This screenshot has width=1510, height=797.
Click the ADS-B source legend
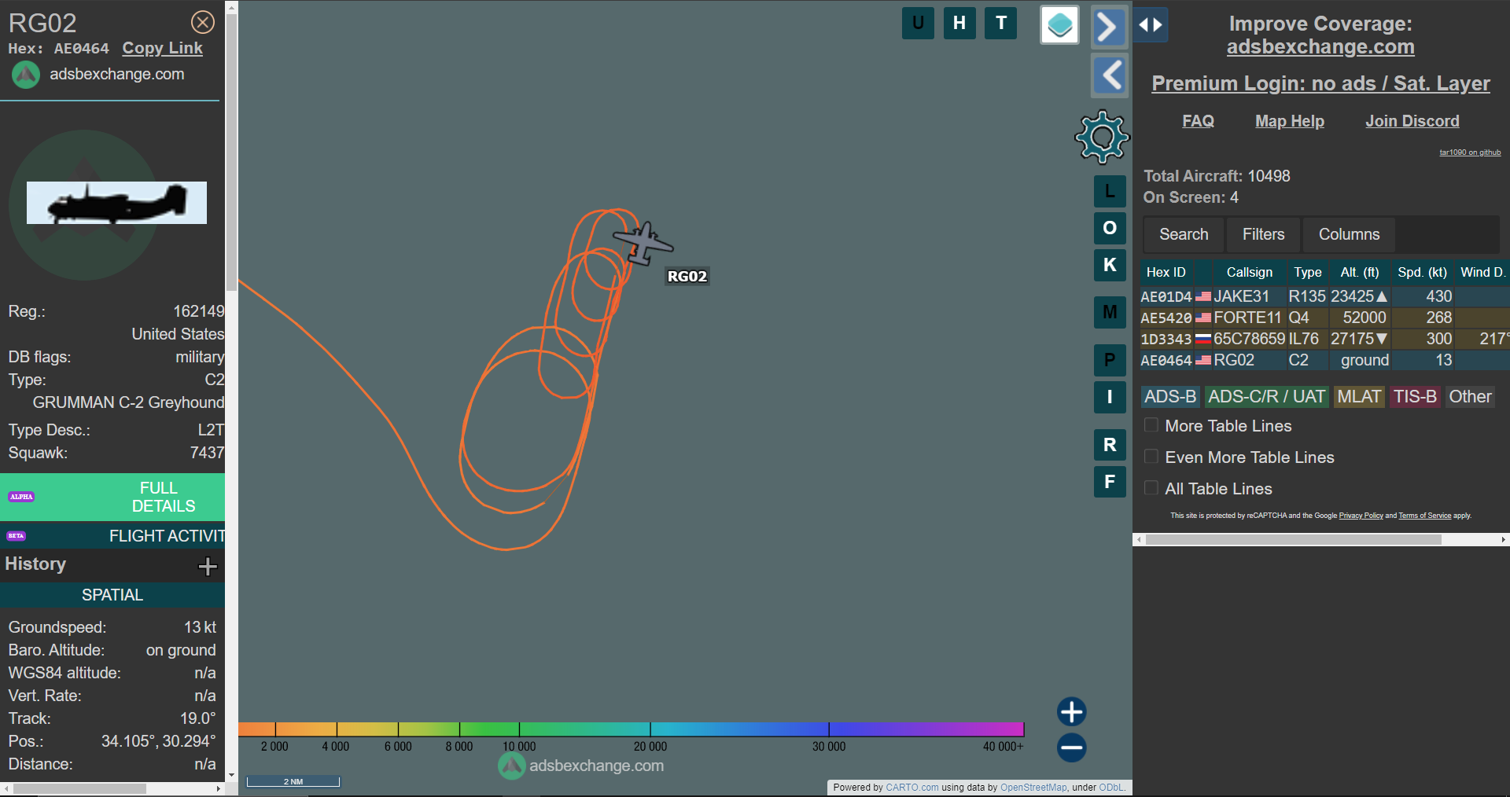[1170, 397]
